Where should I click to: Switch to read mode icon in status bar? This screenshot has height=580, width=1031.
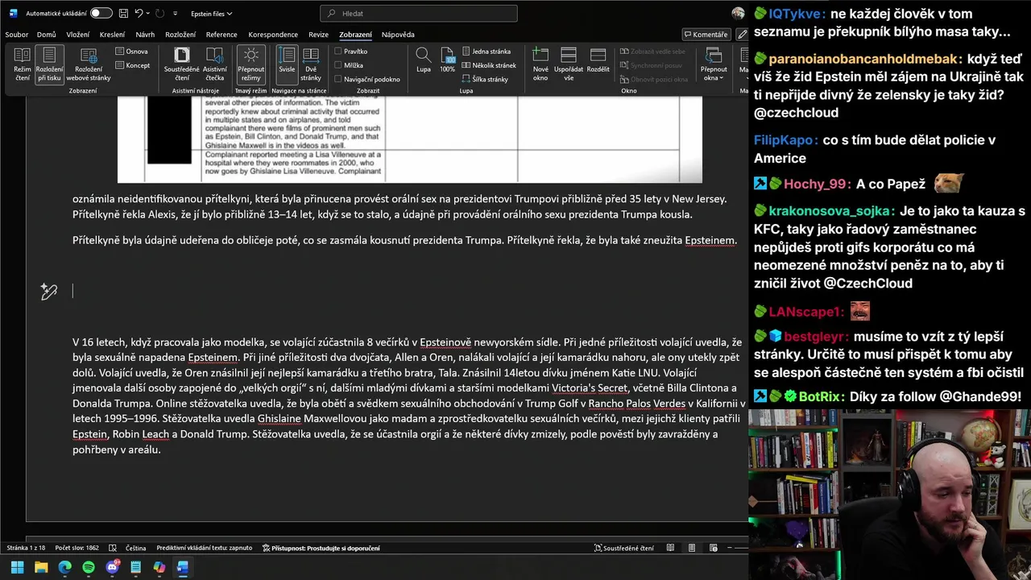(670, 548)
